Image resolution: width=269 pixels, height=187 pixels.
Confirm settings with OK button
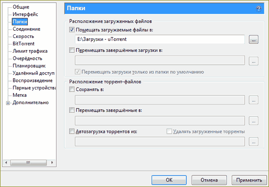(169, 180)
